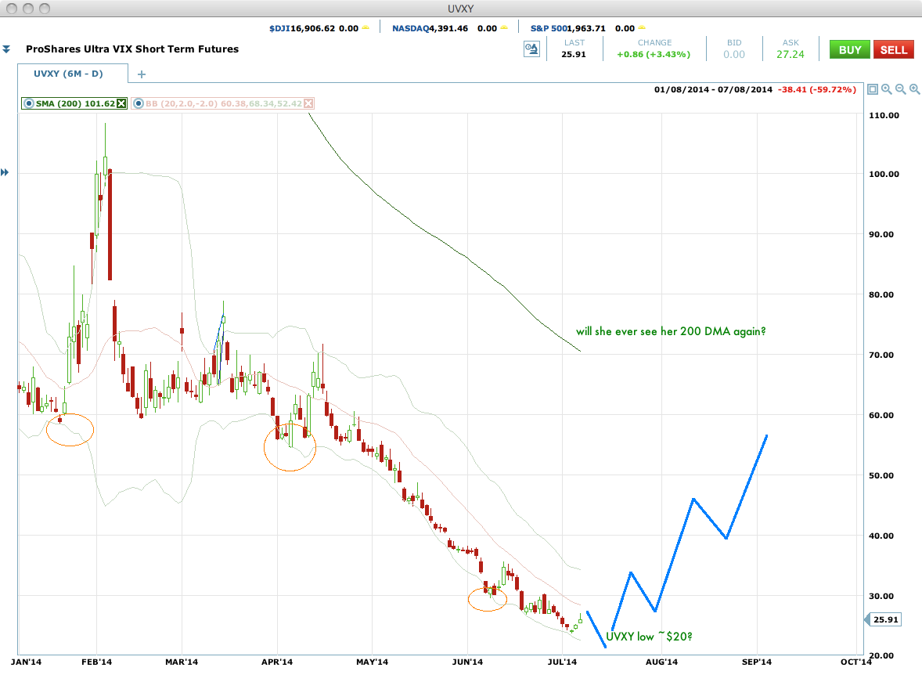Toggle the SMA (200) indicator radio
Viewport: 922px width, 682px height.
click(x=28, y=103)
